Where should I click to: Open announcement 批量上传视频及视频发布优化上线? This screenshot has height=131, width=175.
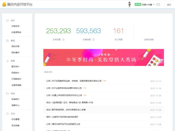pos(64,95)
